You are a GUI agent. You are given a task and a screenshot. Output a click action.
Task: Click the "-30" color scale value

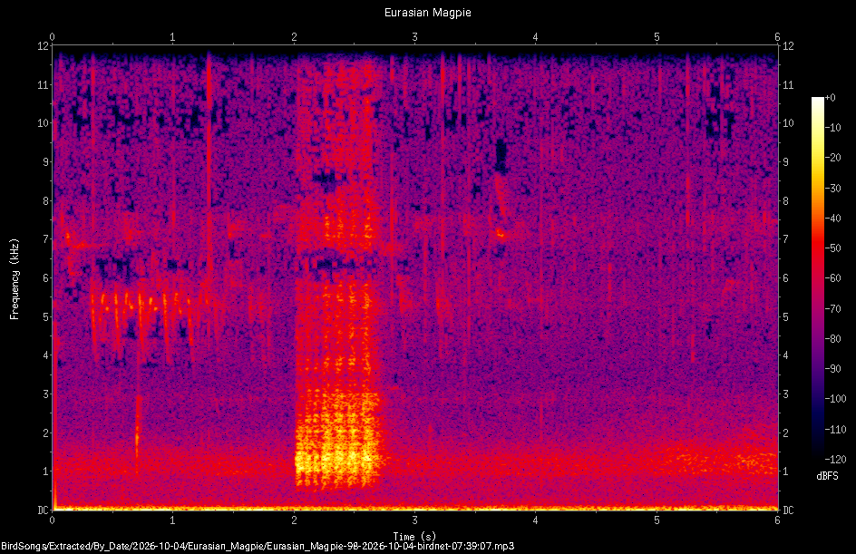[x=832, y=189]
